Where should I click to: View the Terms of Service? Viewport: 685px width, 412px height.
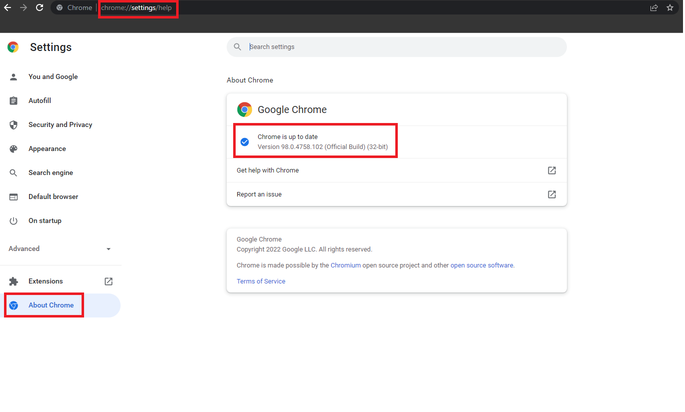(x=261, y=281)
